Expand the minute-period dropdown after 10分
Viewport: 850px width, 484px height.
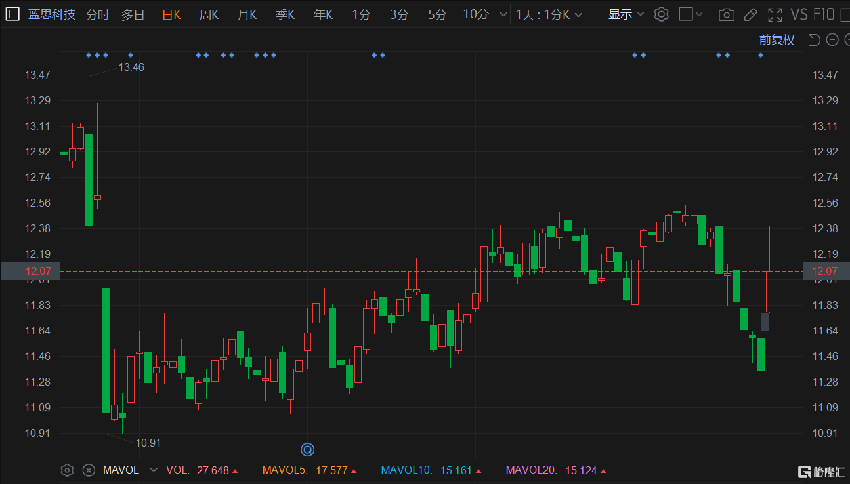503,14
